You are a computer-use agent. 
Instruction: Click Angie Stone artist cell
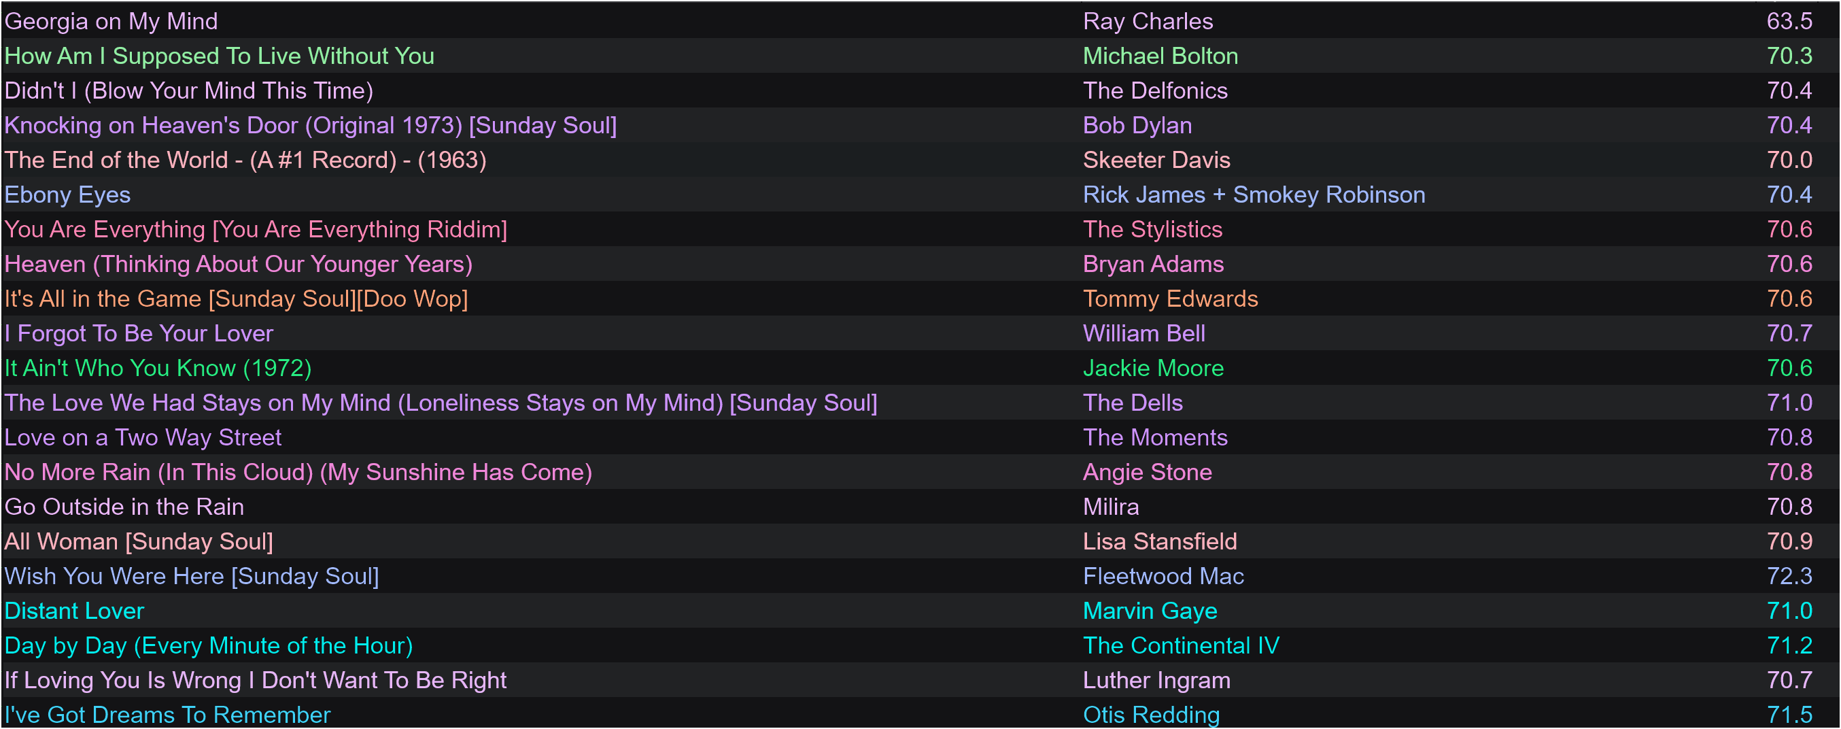point(1147,473)
